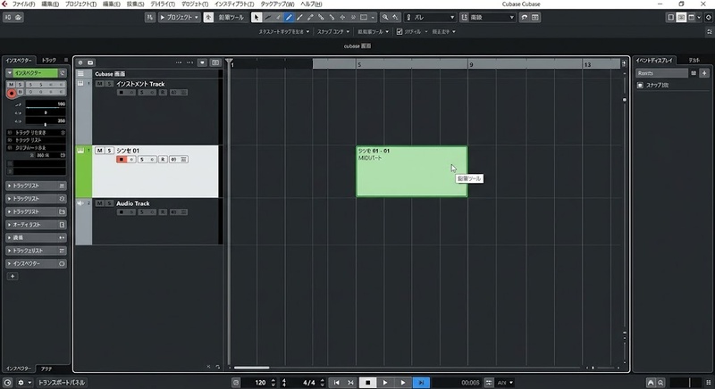Toggle the red record button in inspector
The image size is (715, 389).
(x=12, y=94)
